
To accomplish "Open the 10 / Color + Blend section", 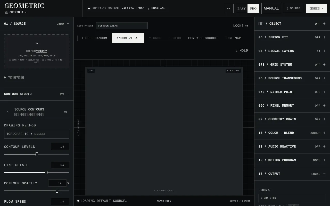I will point(292,133).
